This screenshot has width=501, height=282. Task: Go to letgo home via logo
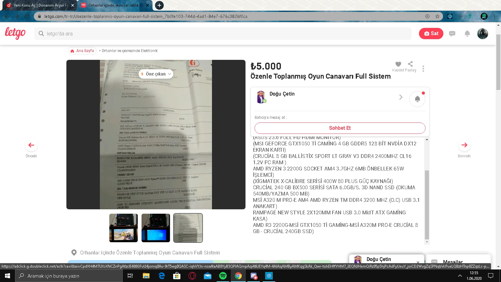(15, 33)
